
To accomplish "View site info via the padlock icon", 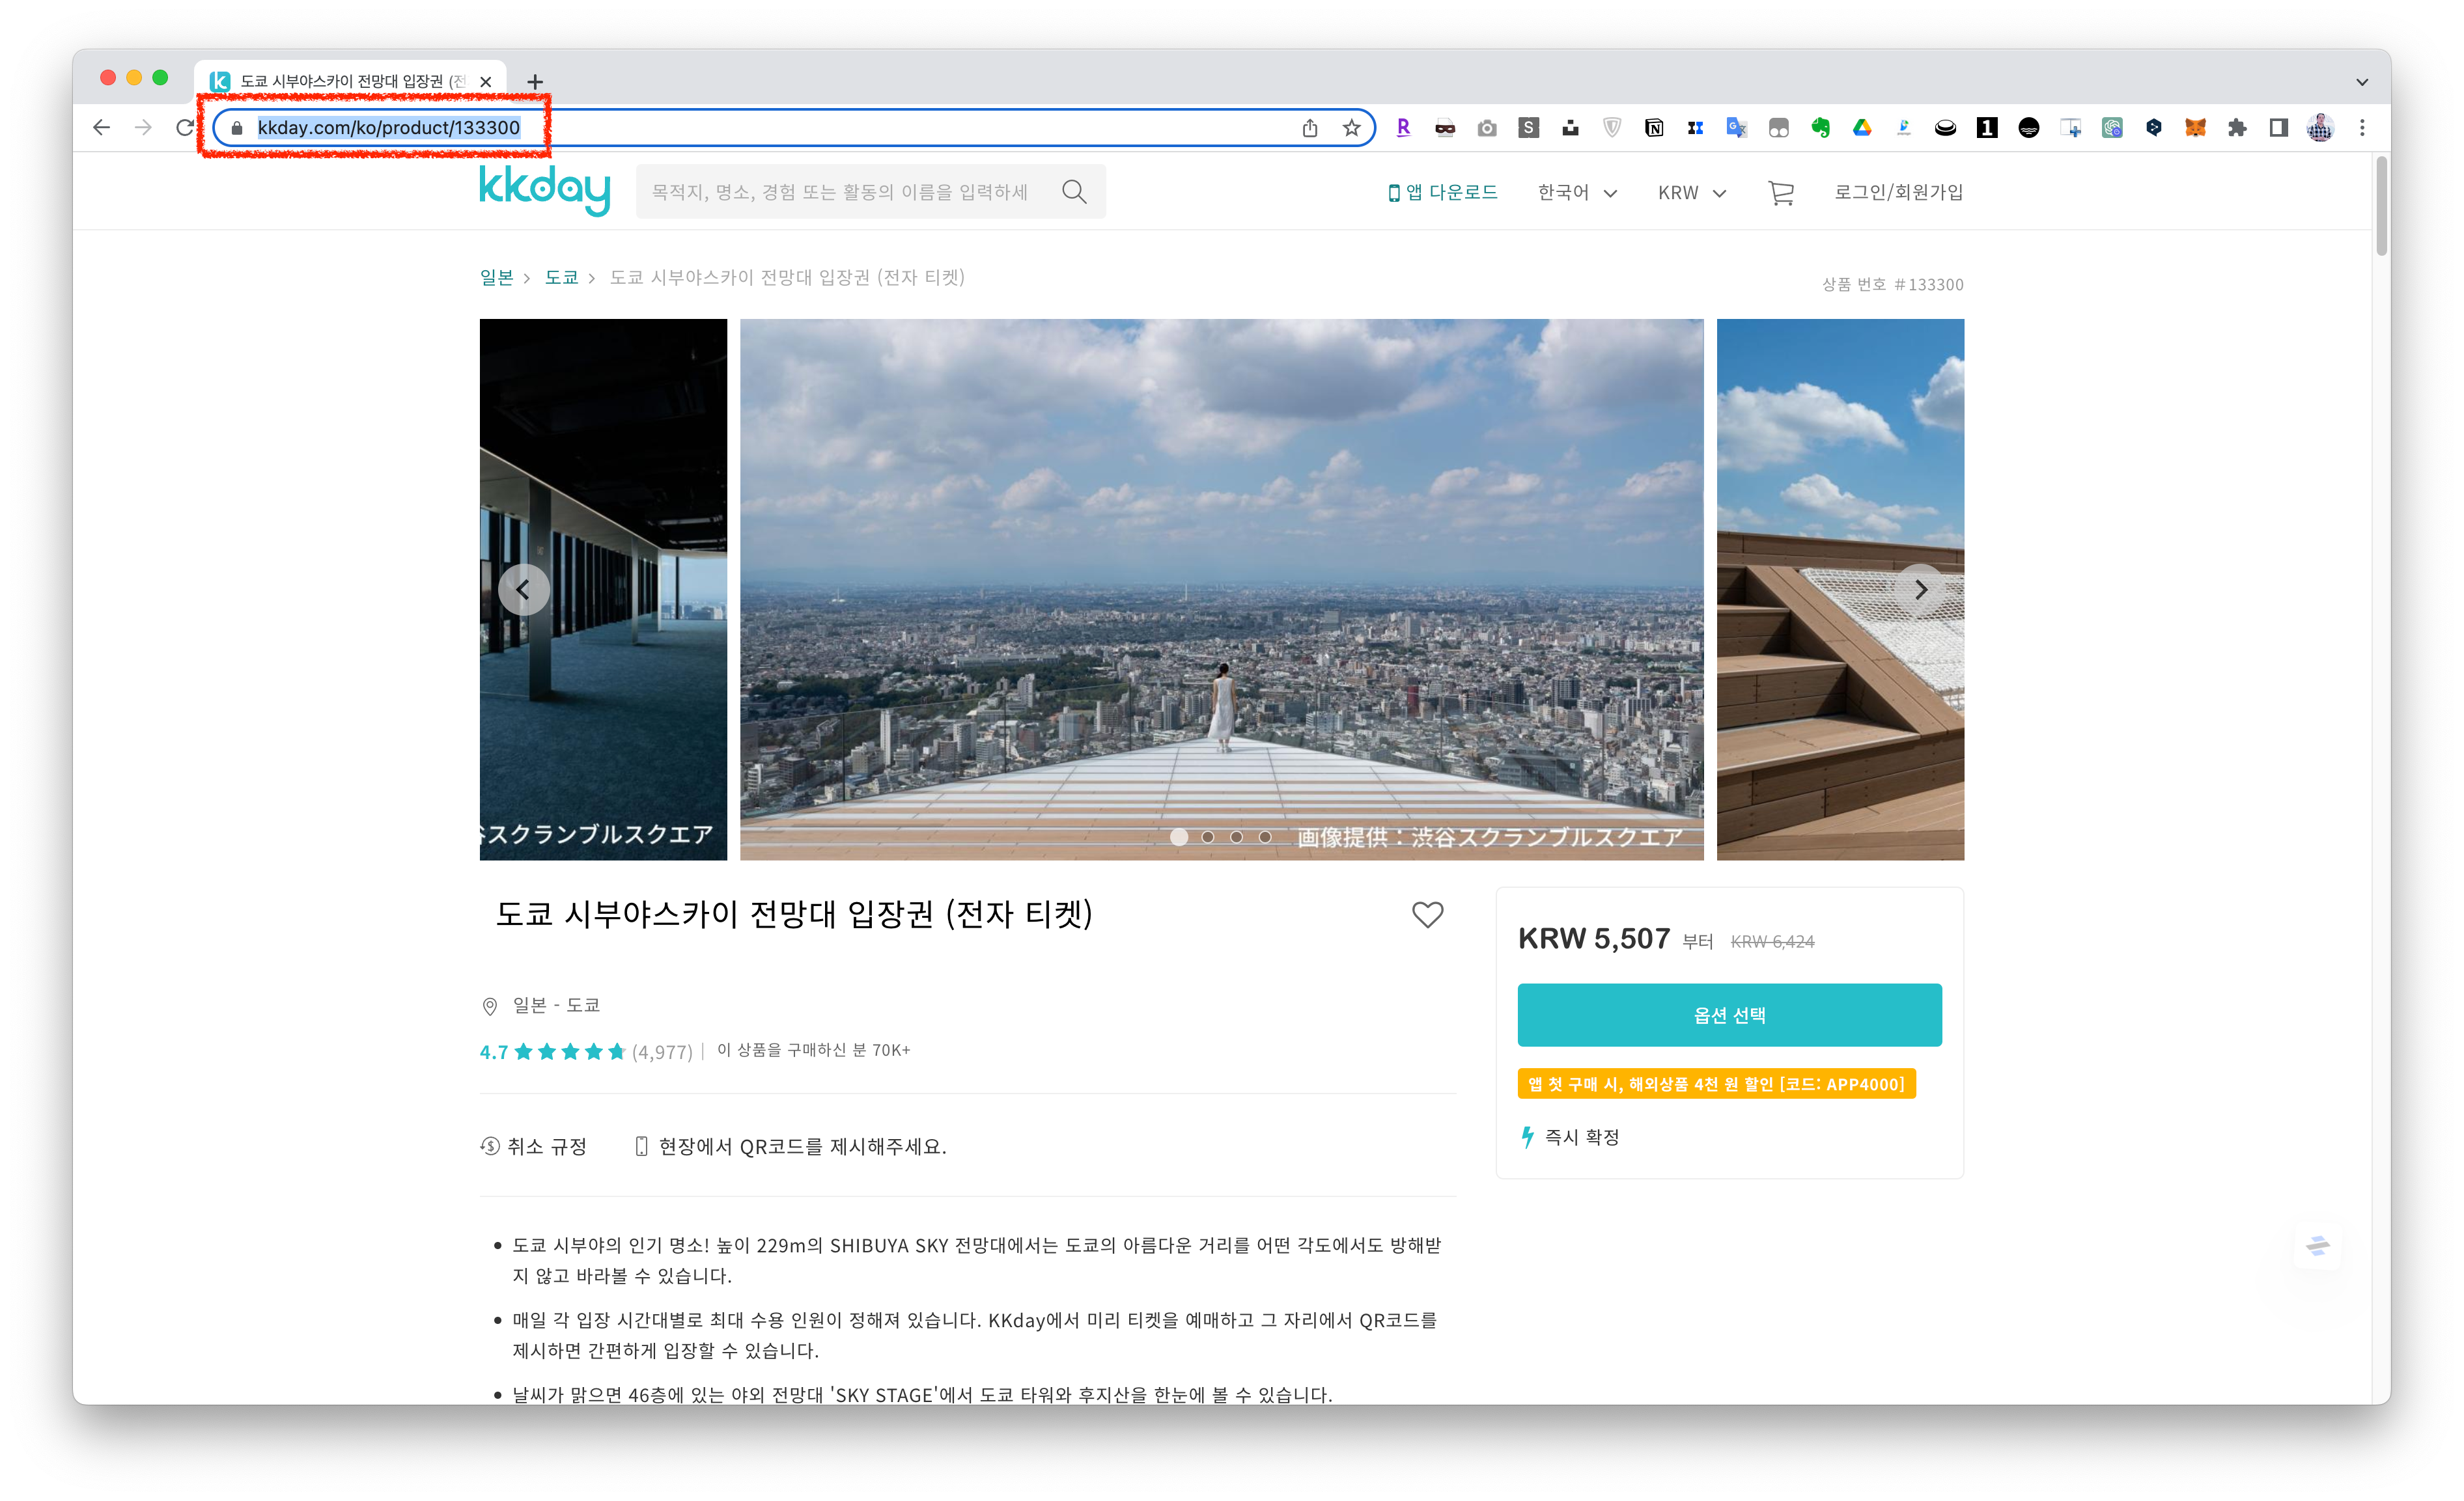I will pos(237,128).
